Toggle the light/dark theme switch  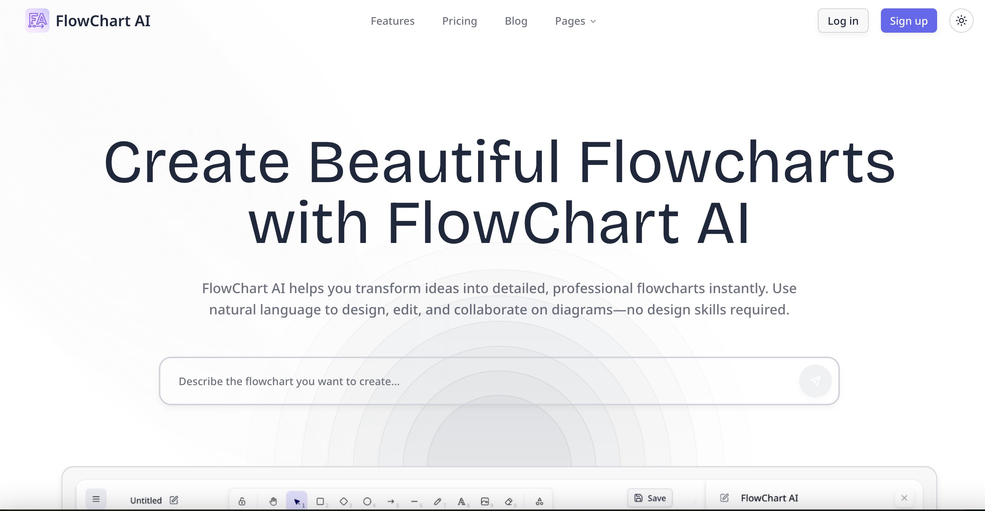[x=961, y=21]
